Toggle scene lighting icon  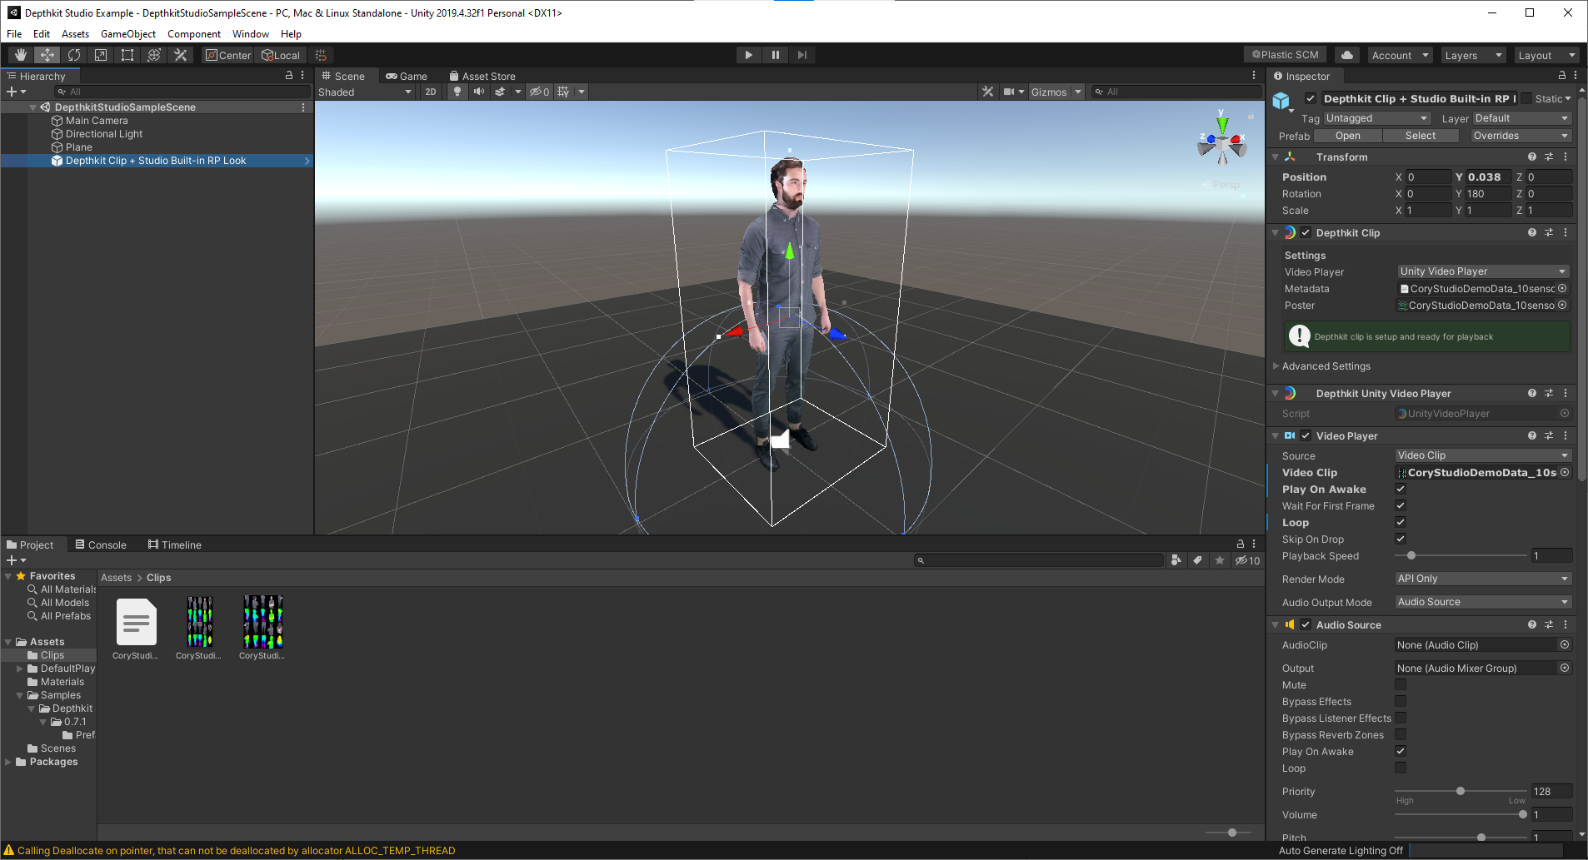click(x=457, y=92)
